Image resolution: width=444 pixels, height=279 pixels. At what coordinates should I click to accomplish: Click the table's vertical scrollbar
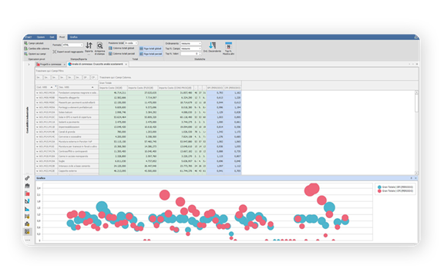tap(416, 133)
